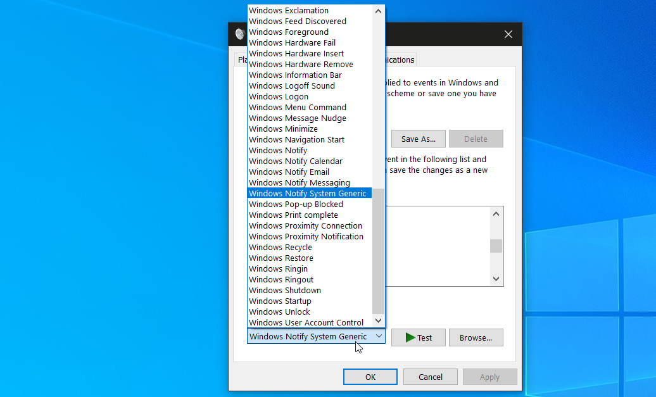
Task: Cancel the Sound dialog
Action: [431, 377]
